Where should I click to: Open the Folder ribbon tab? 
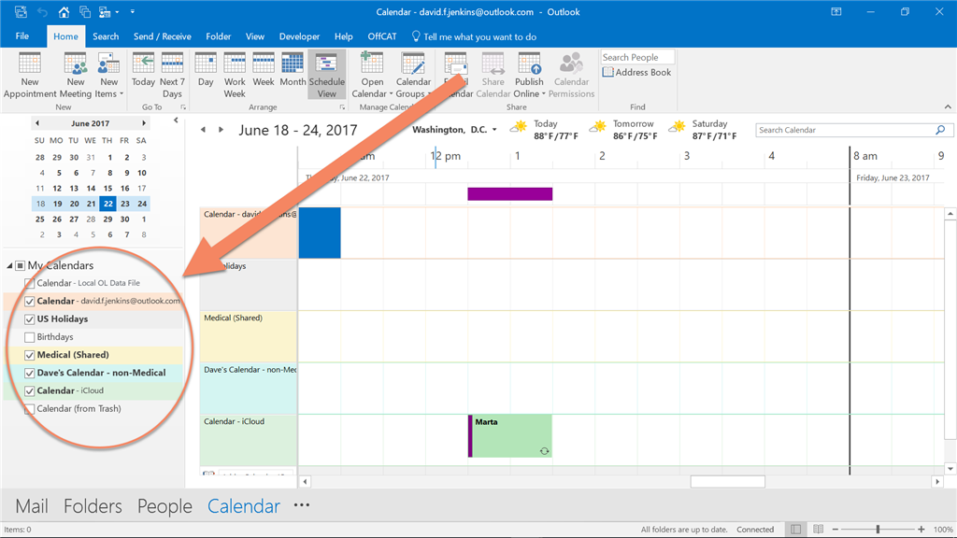coord(219,36)
